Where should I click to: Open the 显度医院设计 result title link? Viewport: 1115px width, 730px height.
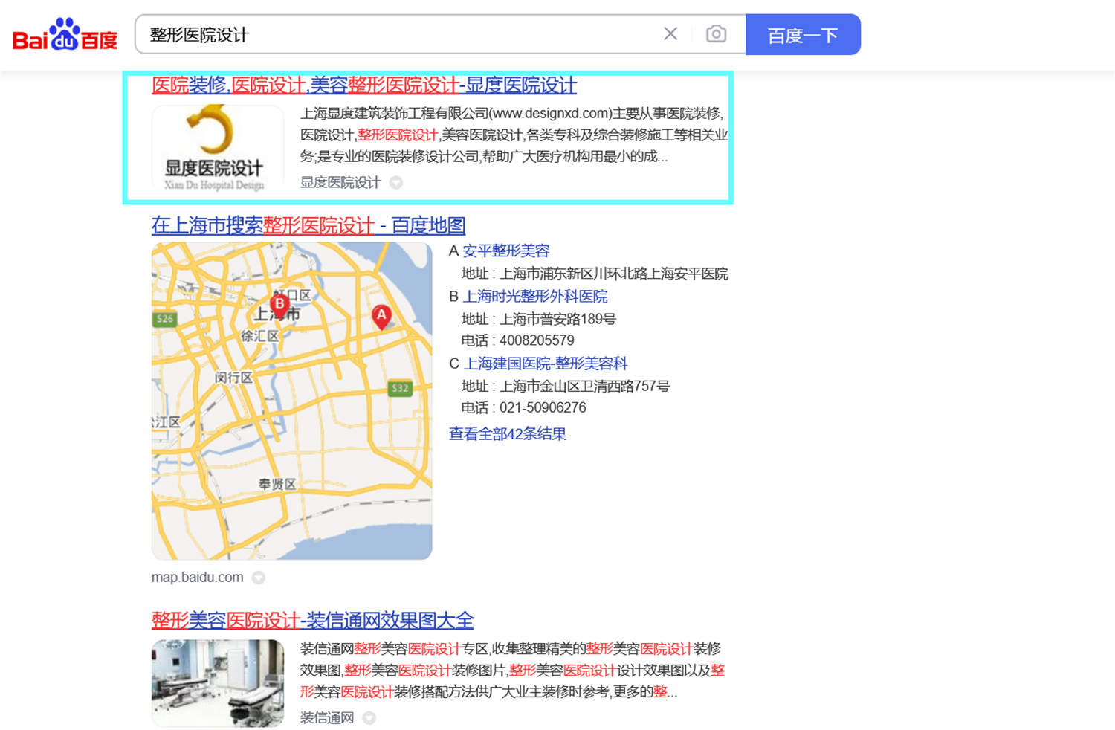(x=364, y=85)
